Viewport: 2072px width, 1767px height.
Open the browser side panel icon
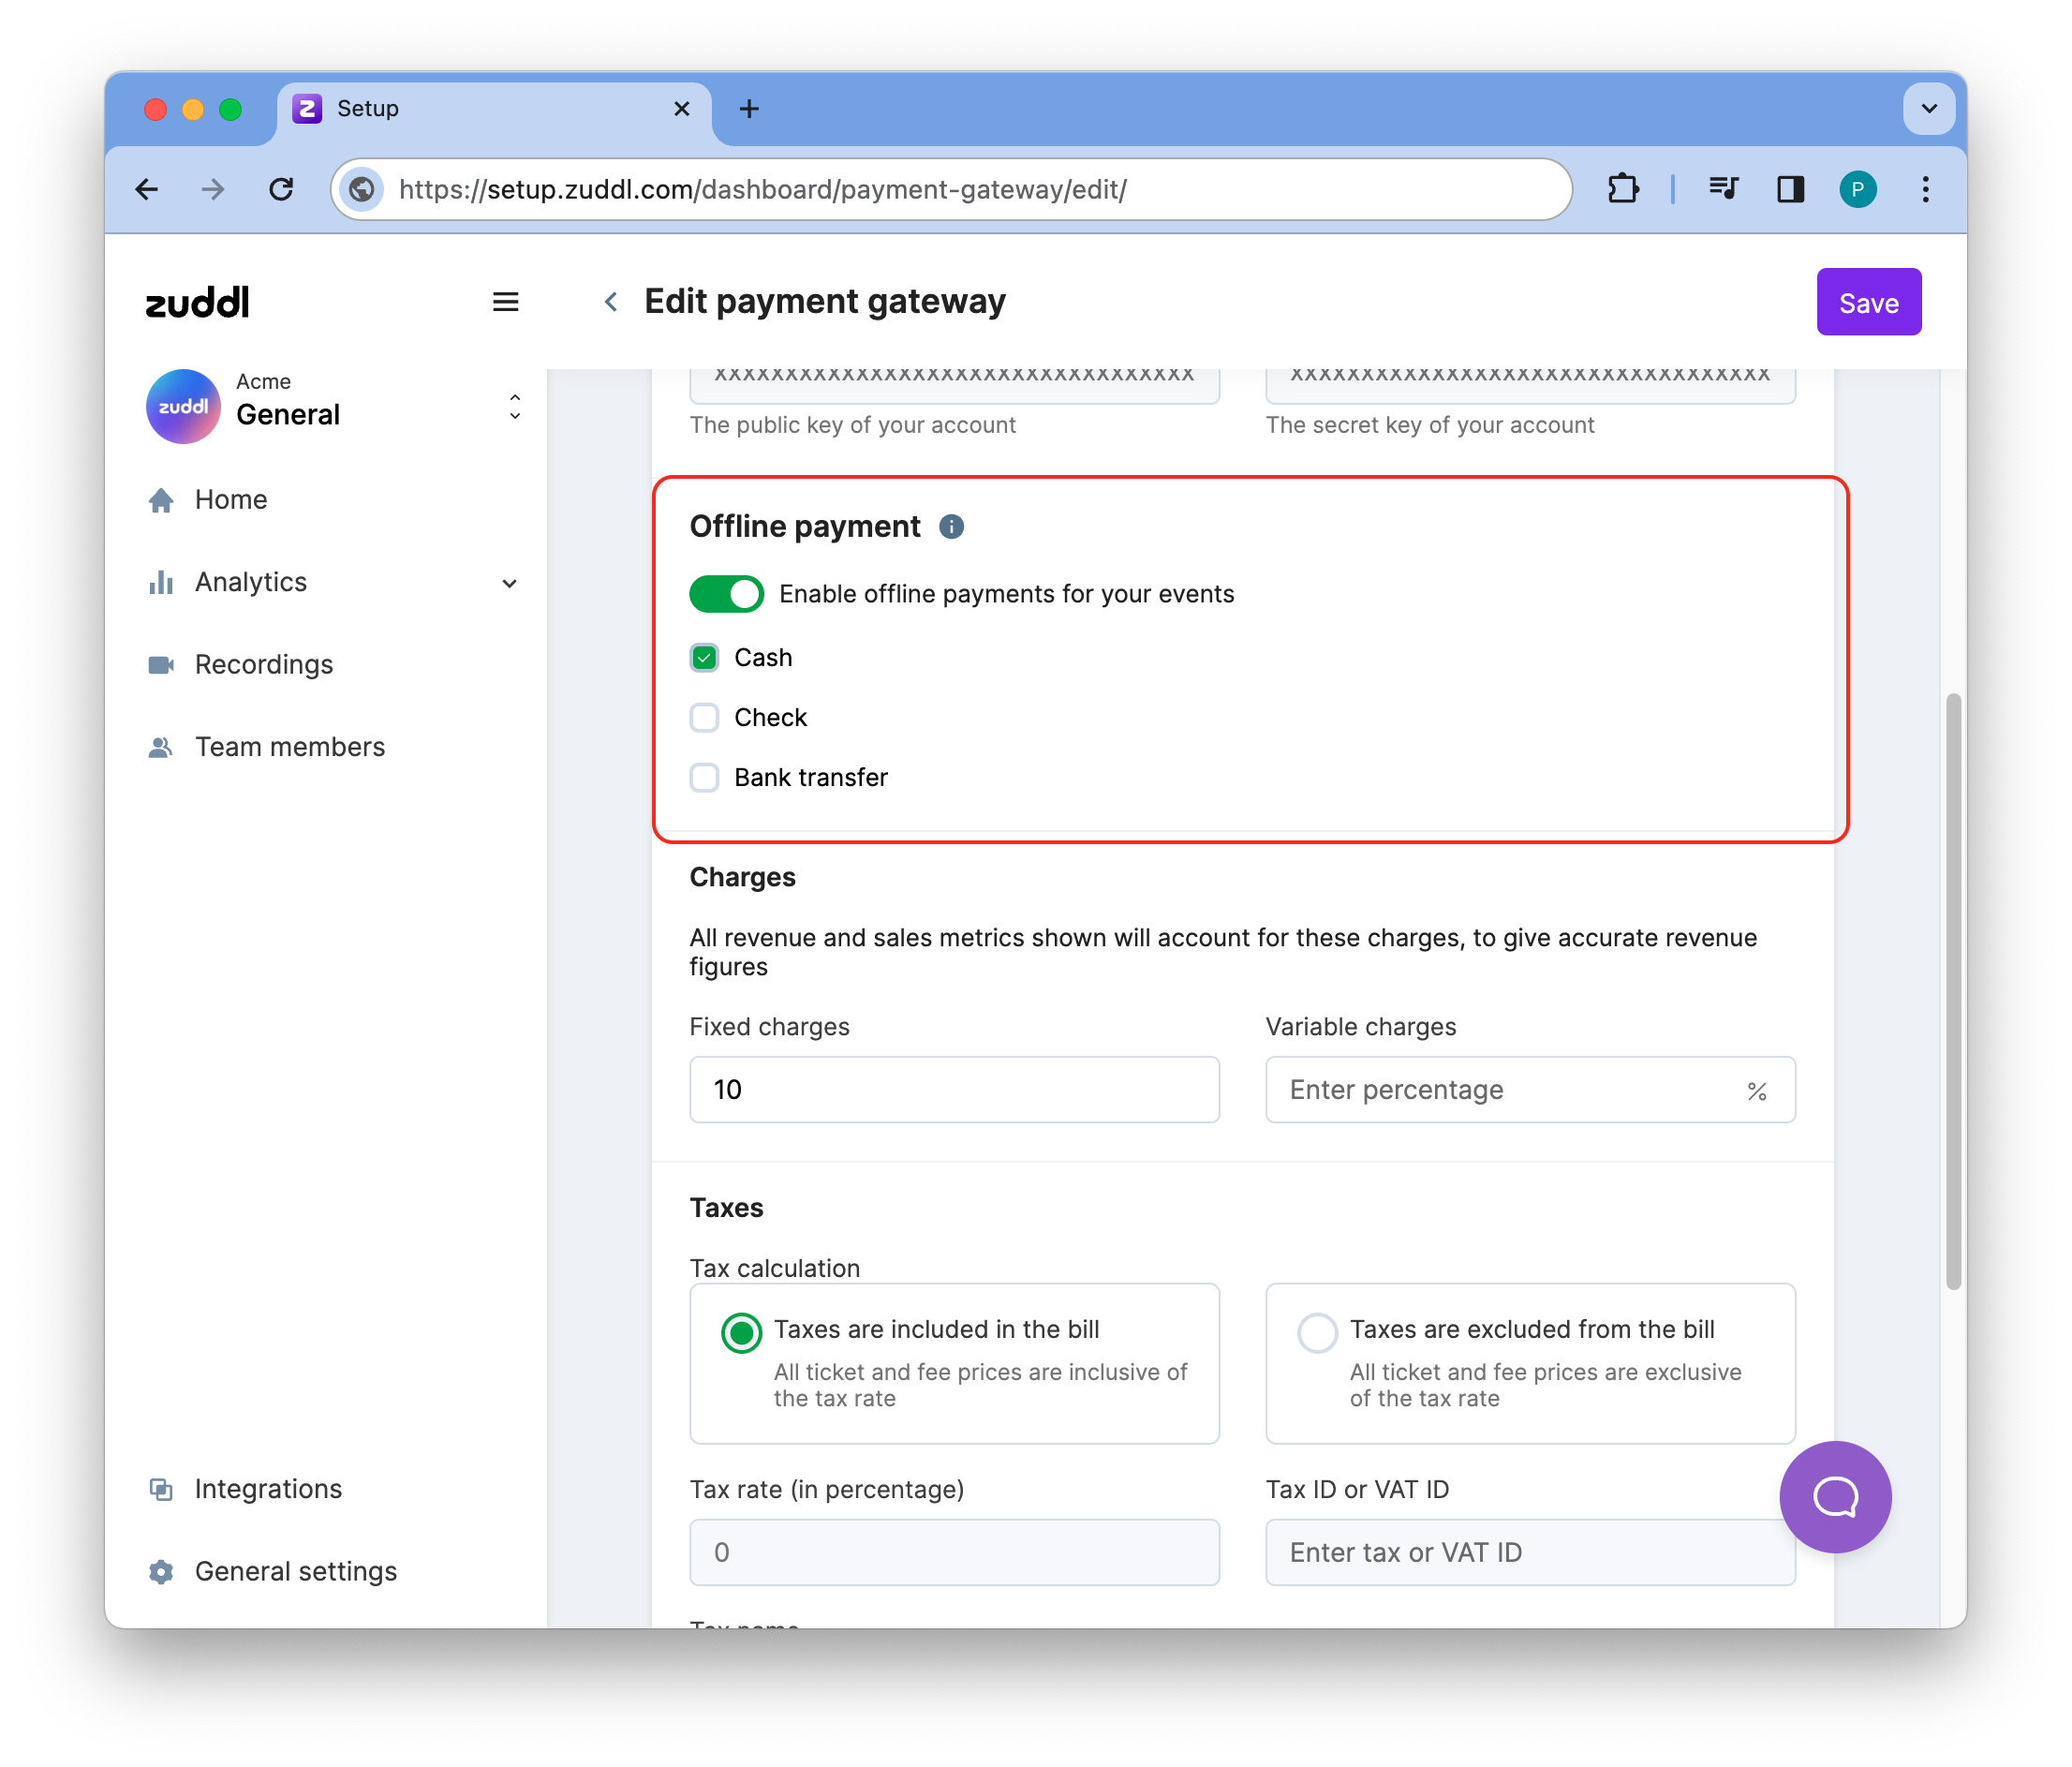[x=1789, y=189]
